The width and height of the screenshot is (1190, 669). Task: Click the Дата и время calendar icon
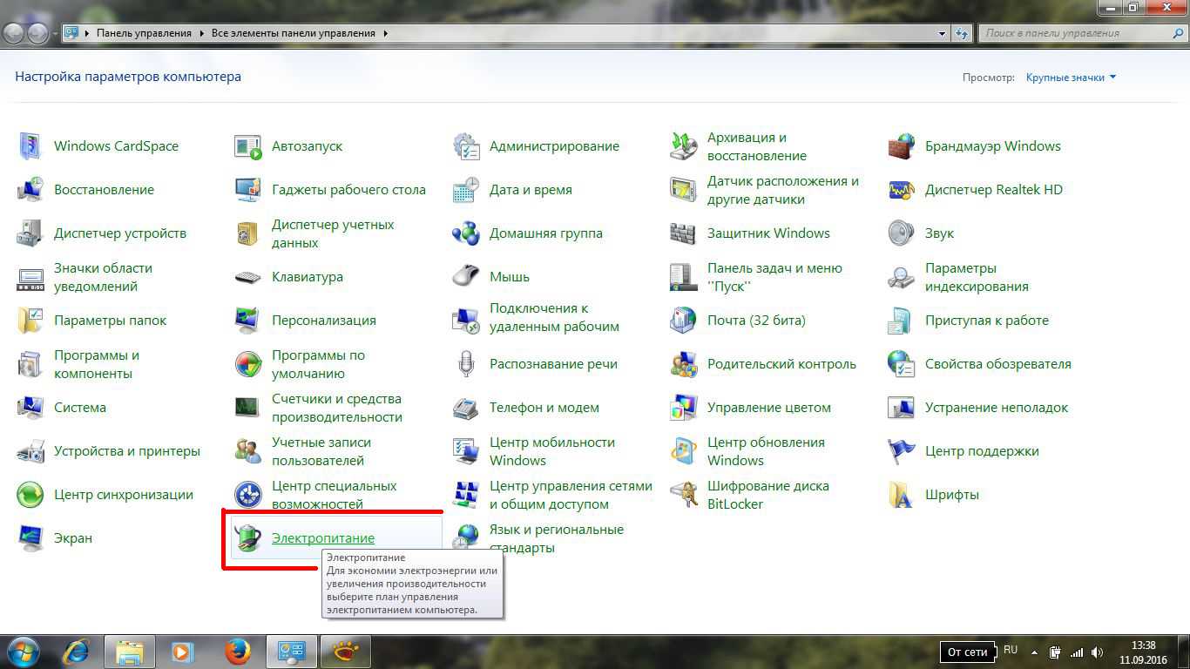click(x=466, y=190)
